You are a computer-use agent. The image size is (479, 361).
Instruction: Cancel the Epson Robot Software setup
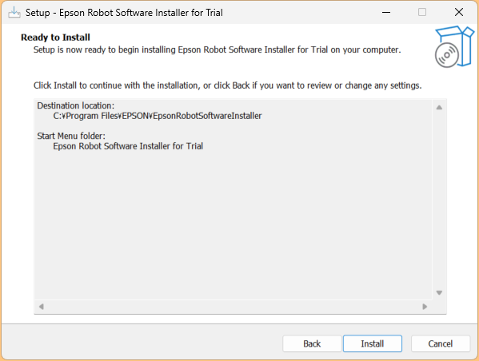[440, 343]
